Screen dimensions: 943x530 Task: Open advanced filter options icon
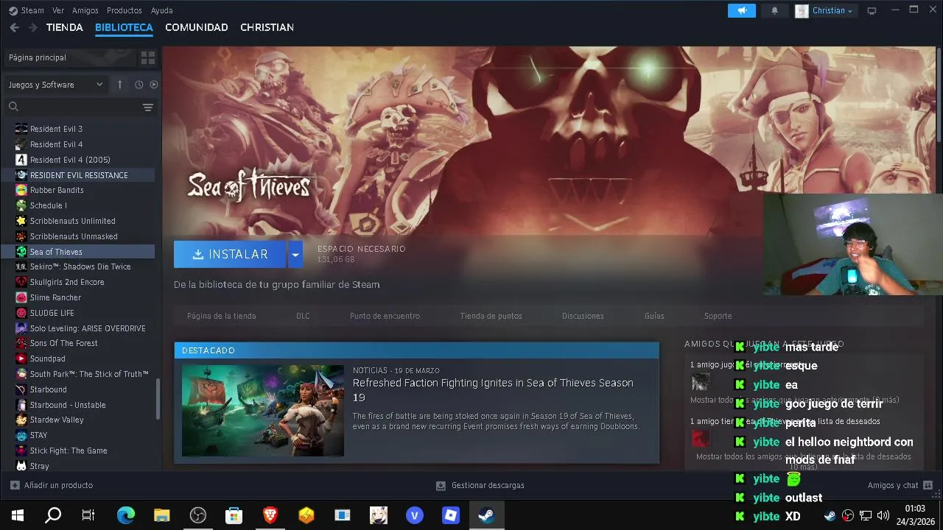(x=148, y=107)
